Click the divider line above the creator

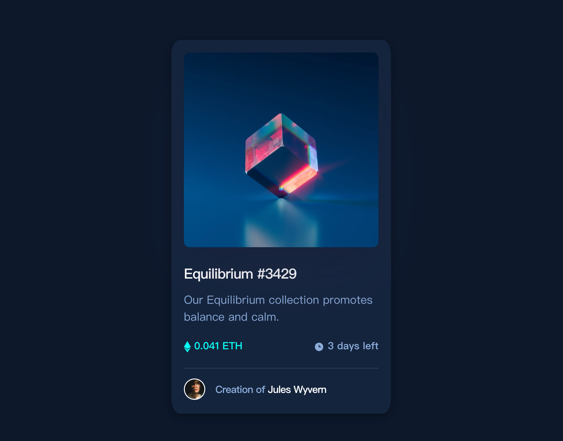tap(281, 368)
